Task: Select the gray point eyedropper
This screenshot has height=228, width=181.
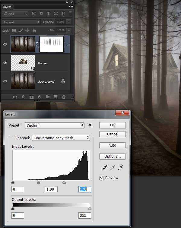Action: tap(113, 167)
